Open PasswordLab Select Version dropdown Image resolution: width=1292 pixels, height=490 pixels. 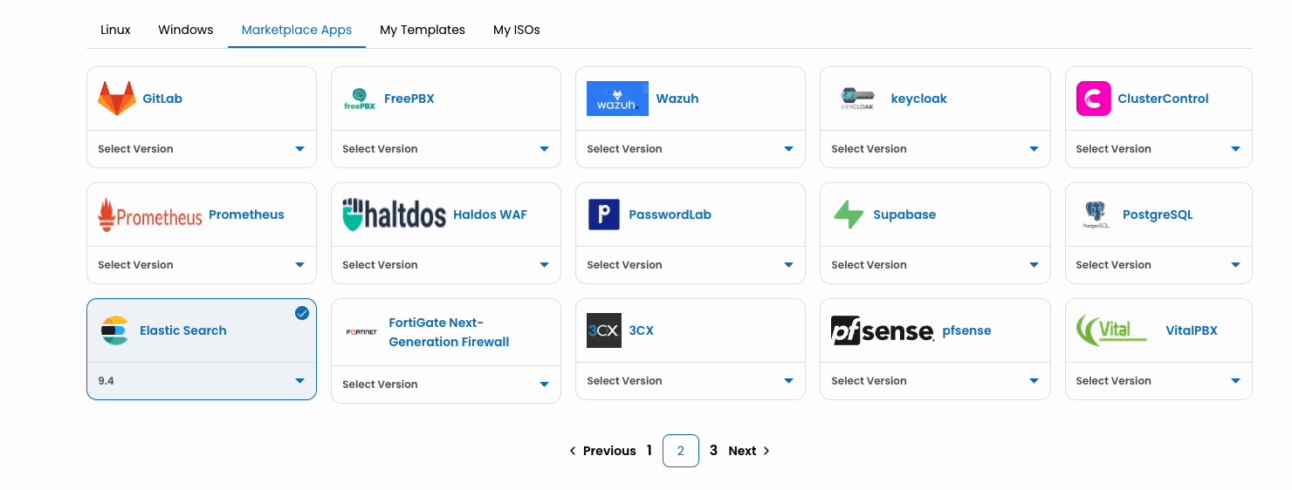click(x=691, y=265)
